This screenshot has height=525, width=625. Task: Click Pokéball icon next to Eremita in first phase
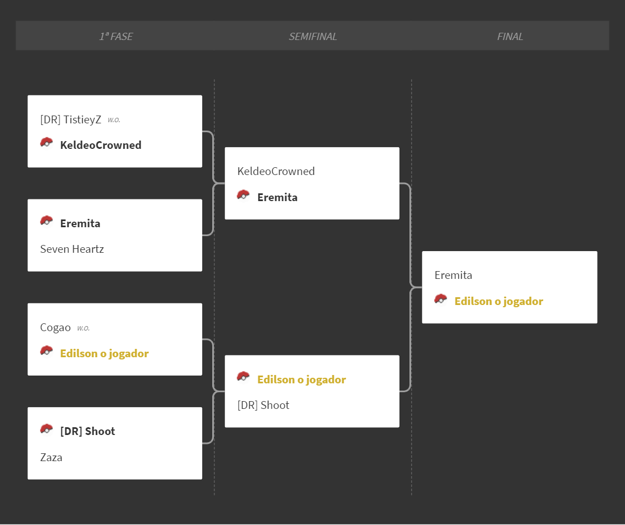pos(47,221)
